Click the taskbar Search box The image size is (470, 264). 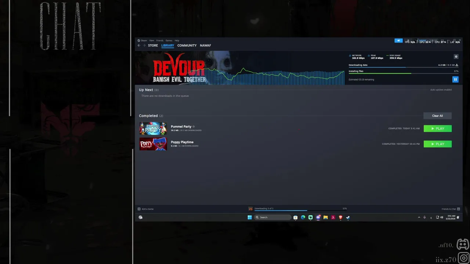click(x=273, y=217)
